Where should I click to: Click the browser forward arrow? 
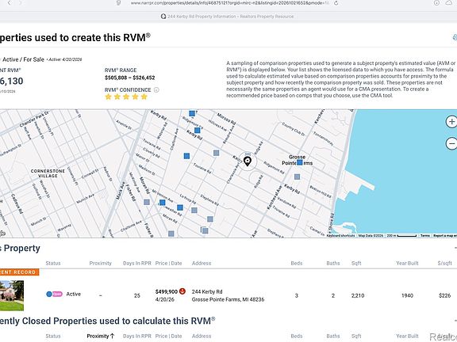coord(21,3)
